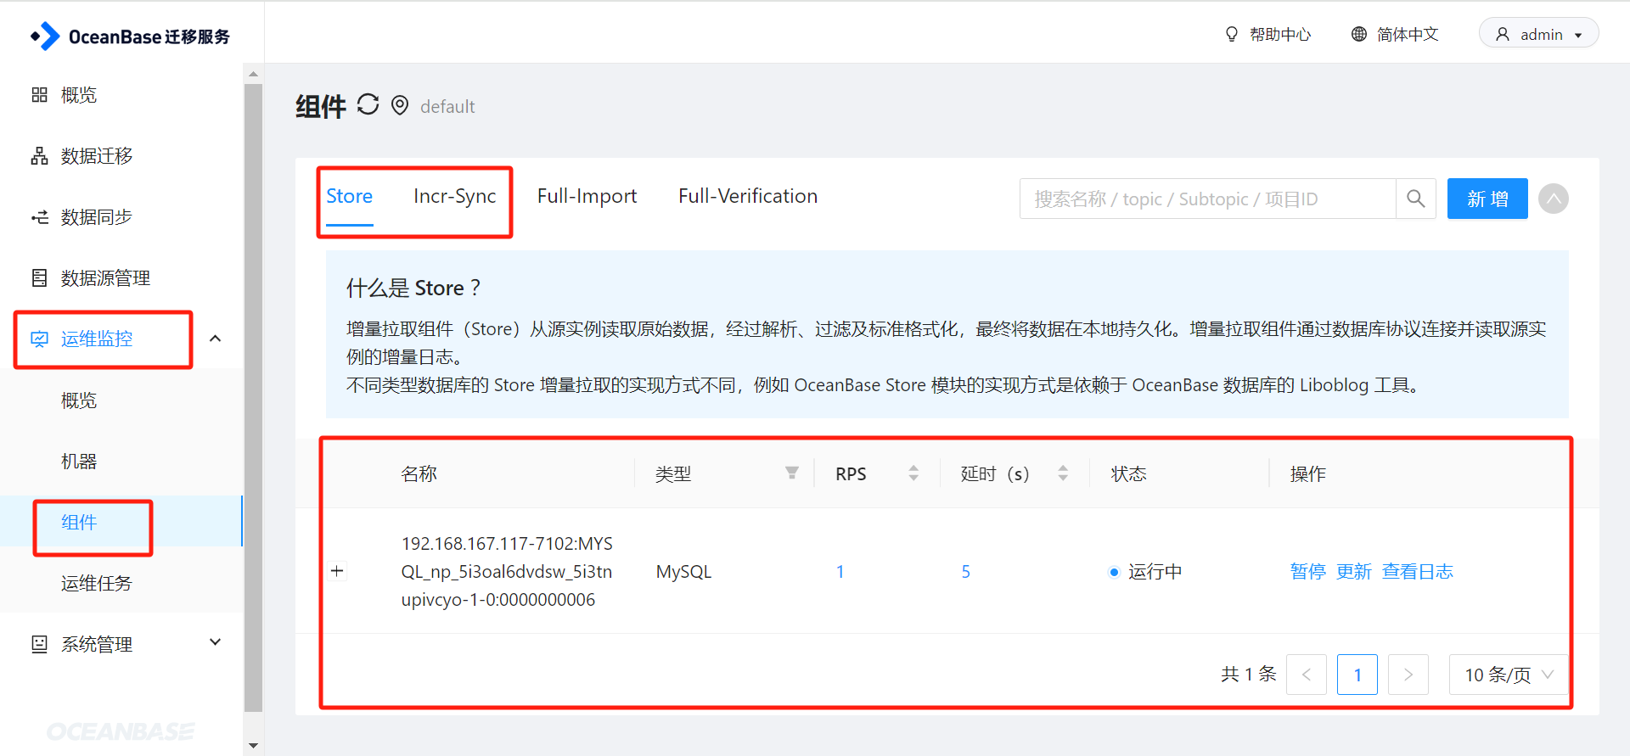
Task: Switch to the Incr-Sync tab
Action: click(x=454, y=196)
